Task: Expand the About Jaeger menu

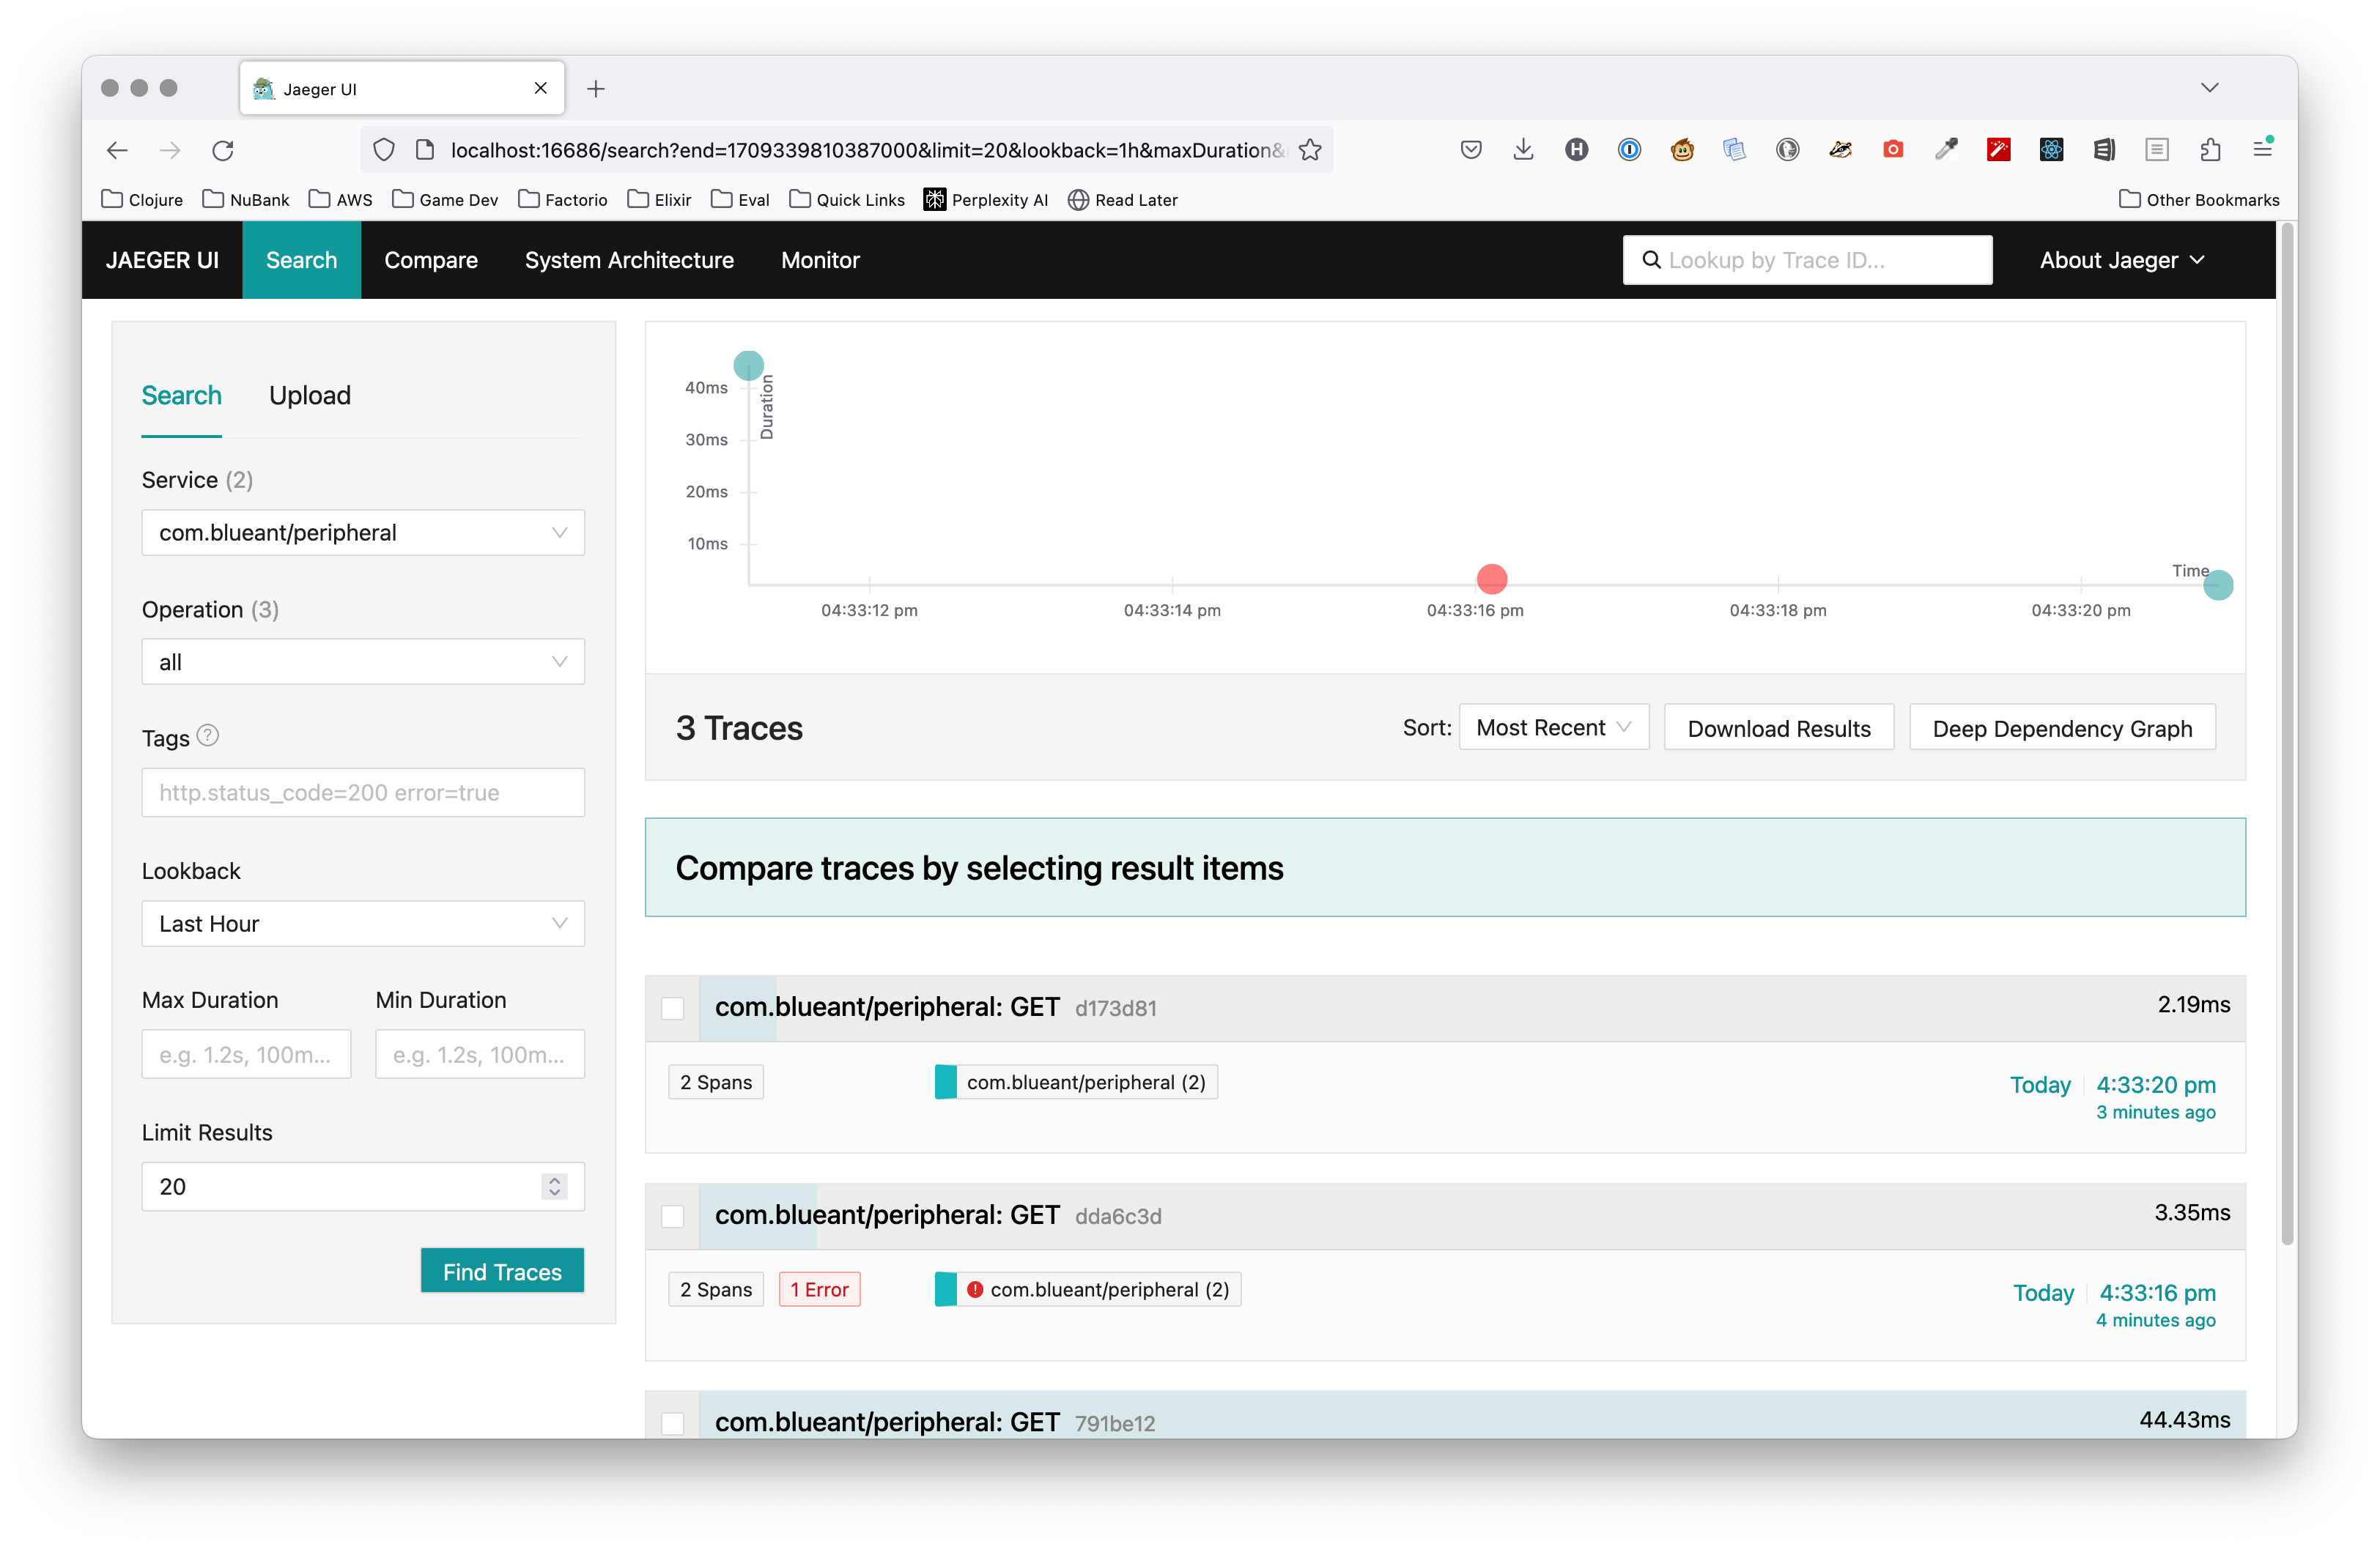Action: point(2122,260)
